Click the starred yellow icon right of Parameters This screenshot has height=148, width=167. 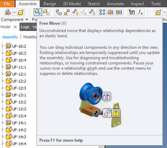pyautogui.click(x=159, y=12)
